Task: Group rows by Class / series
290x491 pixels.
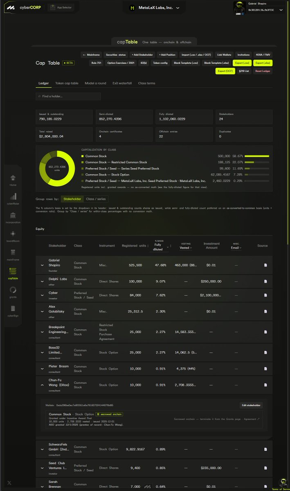Action: coord(96,199)
